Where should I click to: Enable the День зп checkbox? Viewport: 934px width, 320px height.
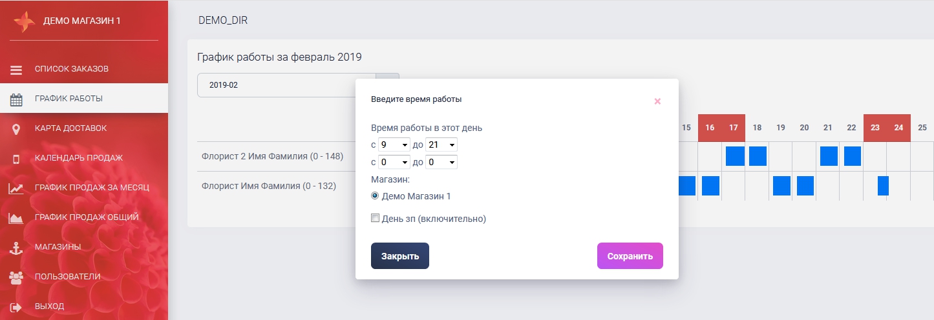(x=375, y=219)
